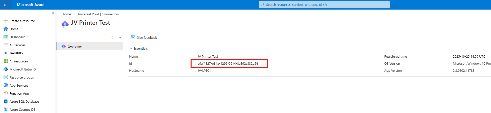This screenshot has width=491, height=113.
Task: Open Resource groups
Action: (22, 77)
